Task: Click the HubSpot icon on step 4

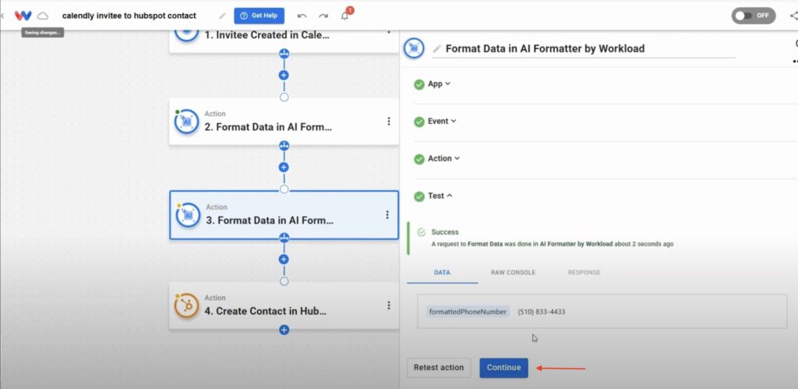Action: click(x=187, y=306)
